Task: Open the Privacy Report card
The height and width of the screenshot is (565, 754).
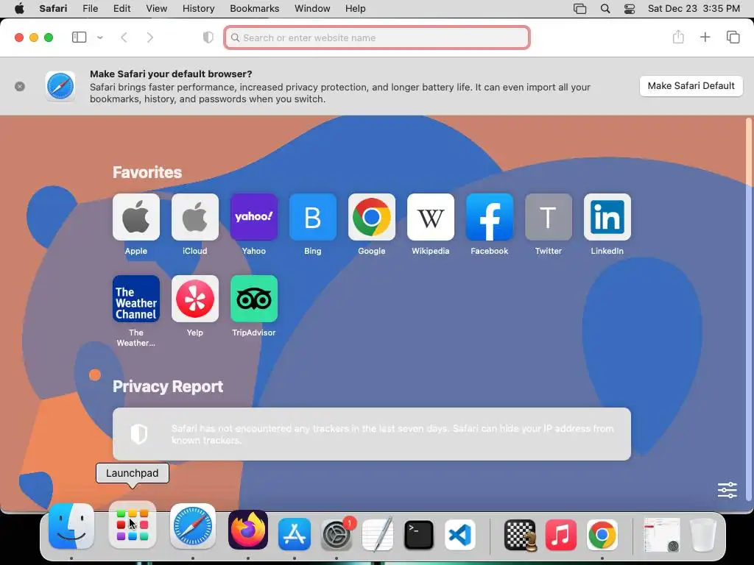Action: (x=372, y=434)
